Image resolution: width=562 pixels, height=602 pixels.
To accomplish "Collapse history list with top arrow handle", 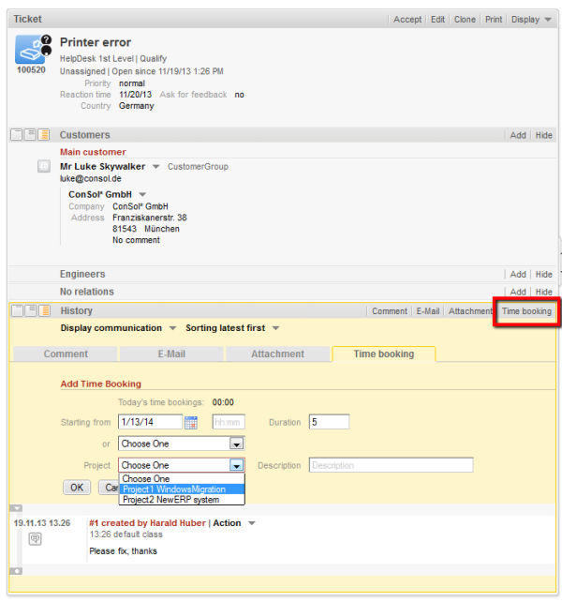I will (17, 506).
